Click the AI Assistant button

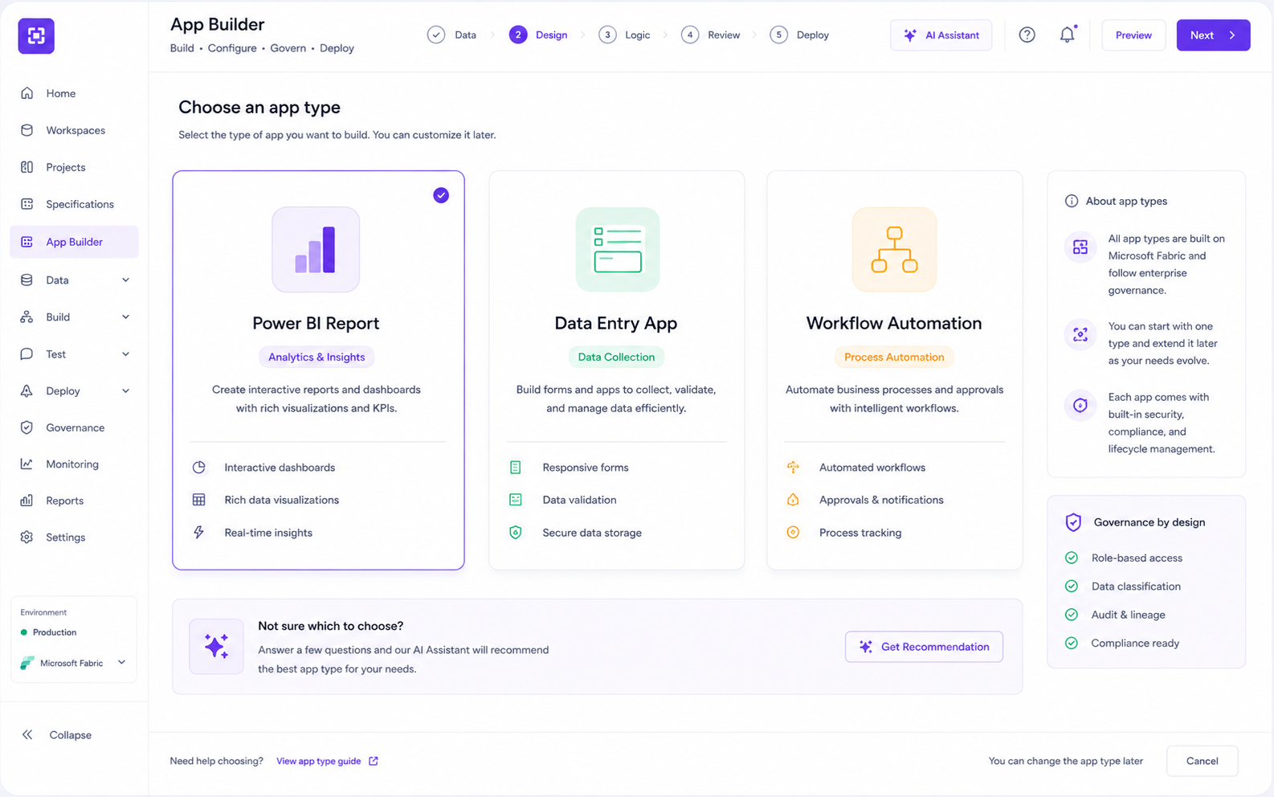point(941,35)
